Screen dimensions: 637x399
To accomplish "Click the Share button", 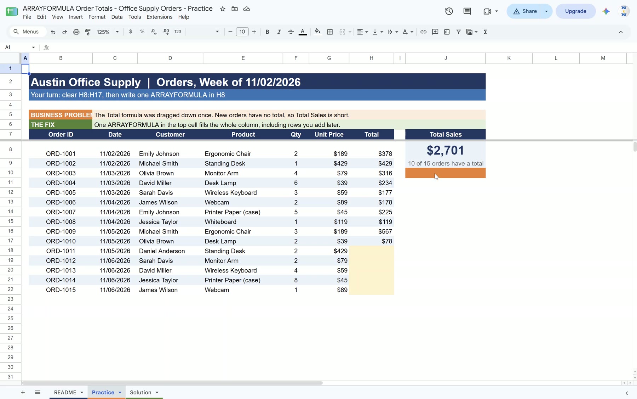I will click(525, 11).
